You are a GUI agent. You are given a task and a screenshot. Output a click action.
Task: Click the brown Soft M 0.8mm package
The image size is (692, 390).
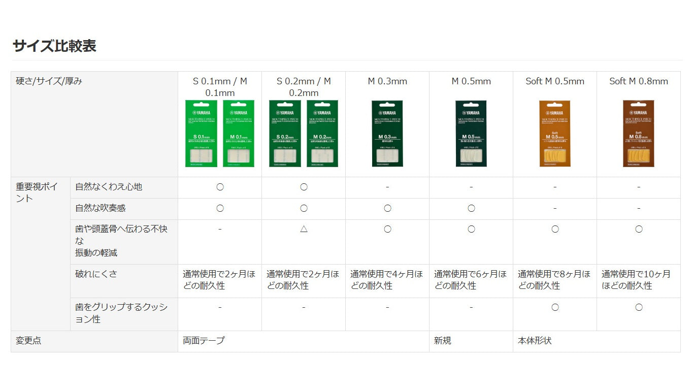click(639, 134)
